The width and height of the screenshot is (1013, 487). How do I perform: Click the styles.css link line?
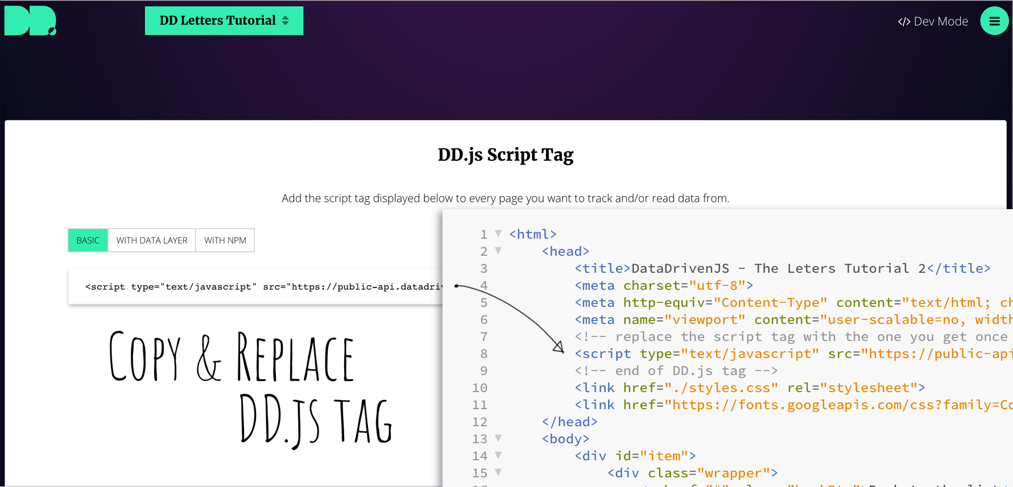tap(750, 388)
